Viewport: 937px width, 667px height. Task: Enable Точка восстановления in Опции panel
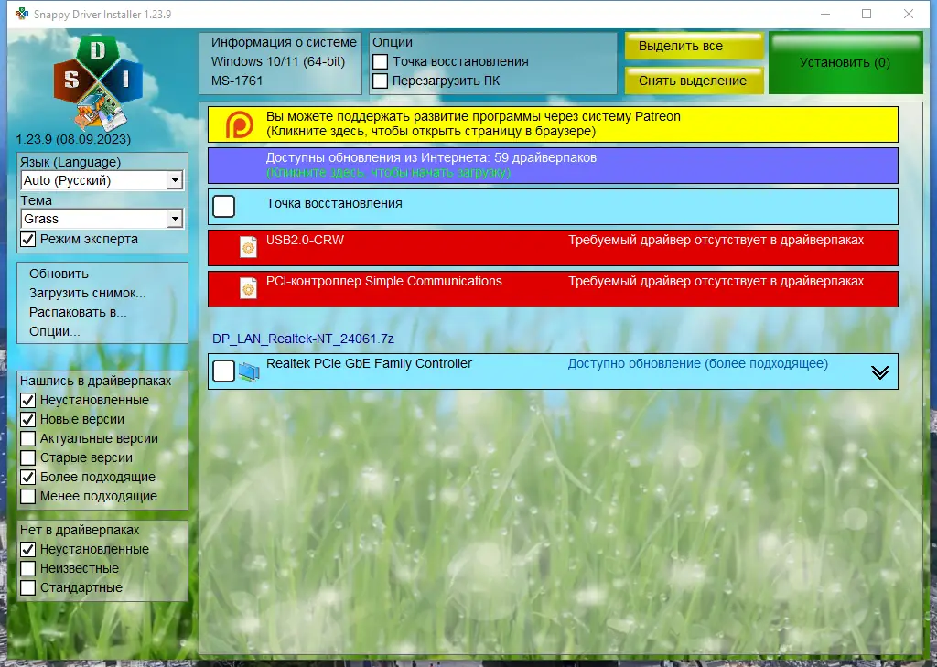(x=380, y=61)
